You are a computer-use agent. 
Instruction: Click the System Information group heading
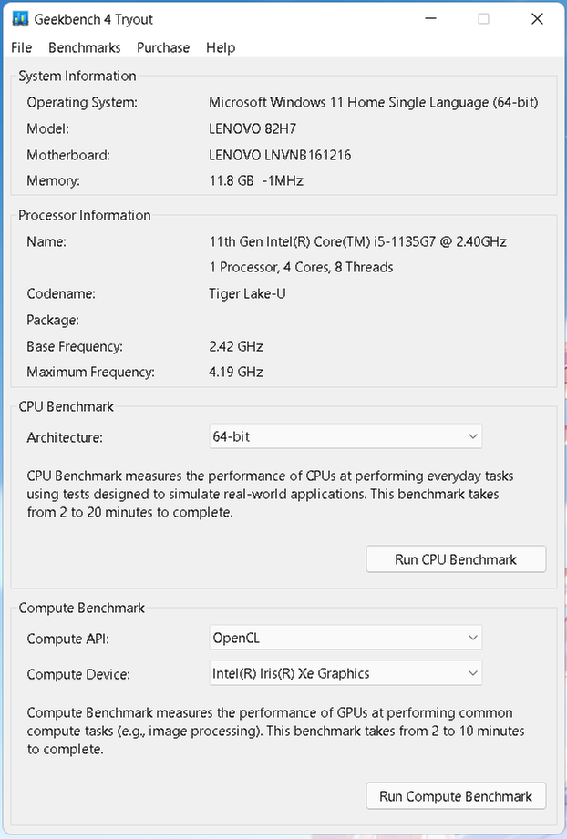[x=77, y=76]
